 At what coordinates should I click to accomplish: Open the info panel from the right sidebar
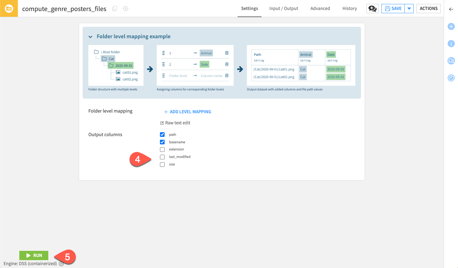pos(451,44)
